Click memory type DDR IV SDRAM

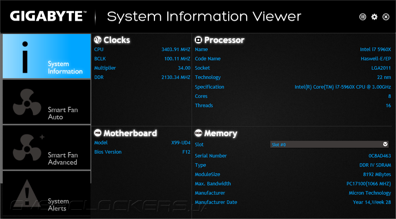coord(375,165)
